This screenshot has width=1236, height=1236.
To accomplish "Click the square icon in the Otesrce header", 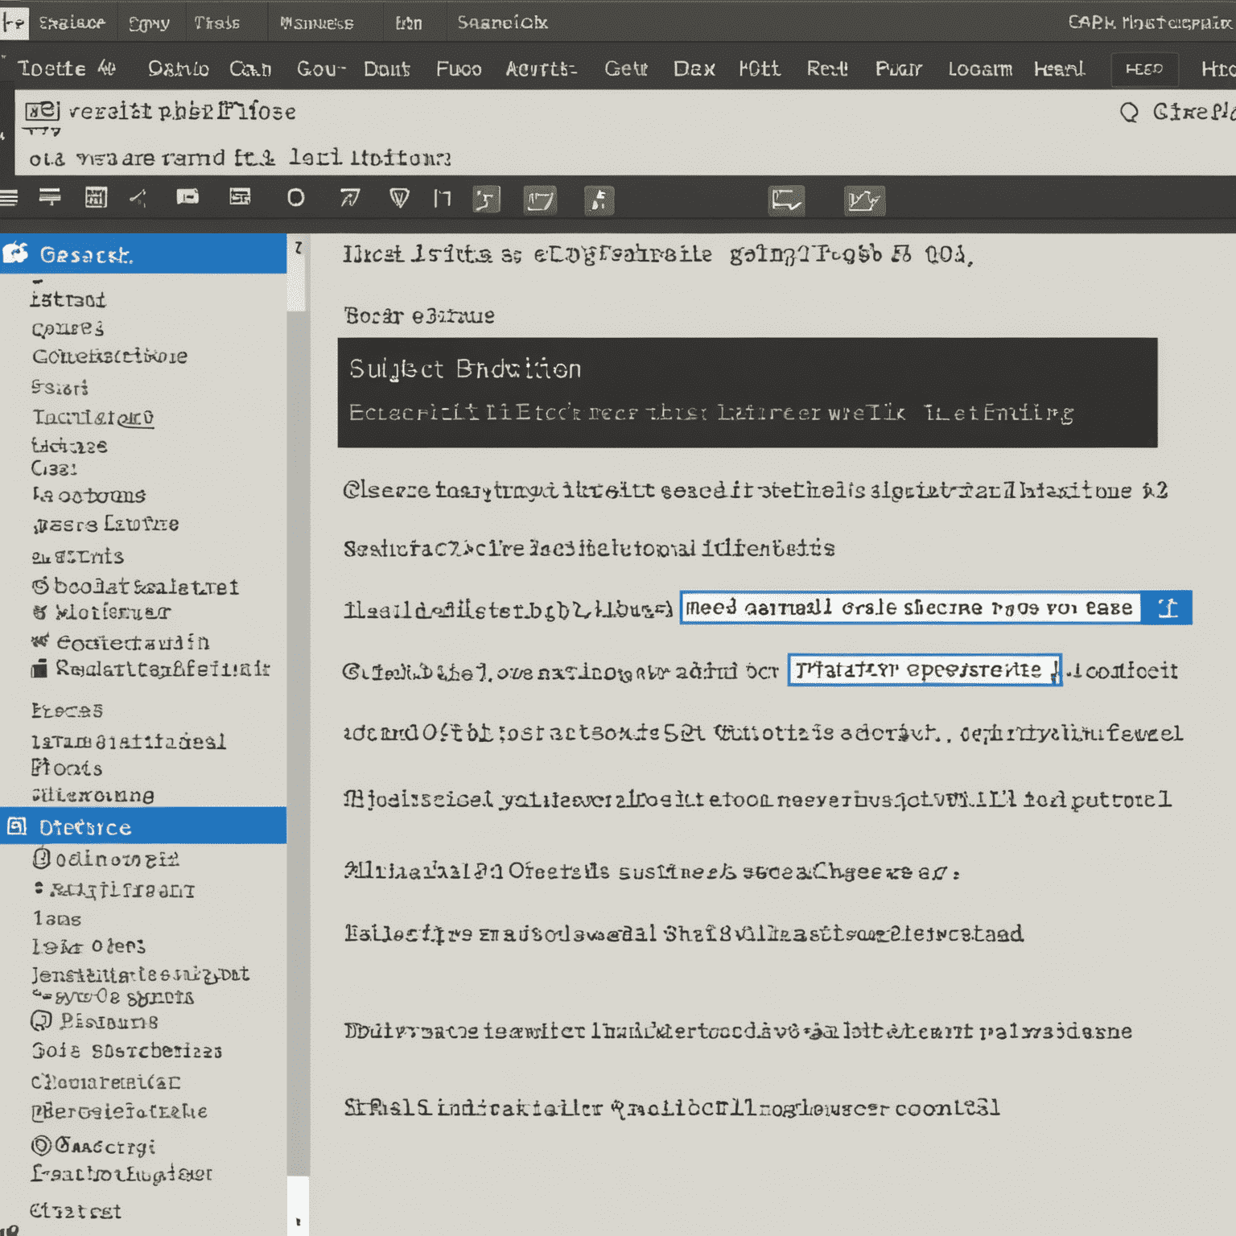I will [x=16, y=826].
